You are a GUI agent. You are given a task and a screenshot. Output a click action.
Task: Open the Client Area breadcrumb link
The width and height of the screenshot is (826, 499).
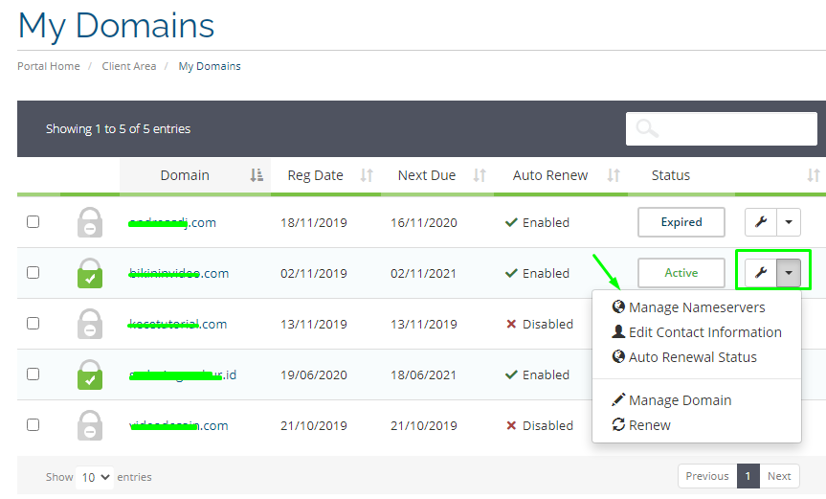[x=129, y=66]
